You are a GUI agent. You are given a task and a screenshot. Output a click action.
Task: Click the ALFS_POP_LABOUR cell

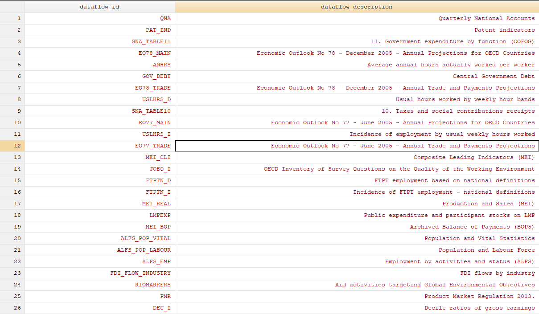coord(99,250)
